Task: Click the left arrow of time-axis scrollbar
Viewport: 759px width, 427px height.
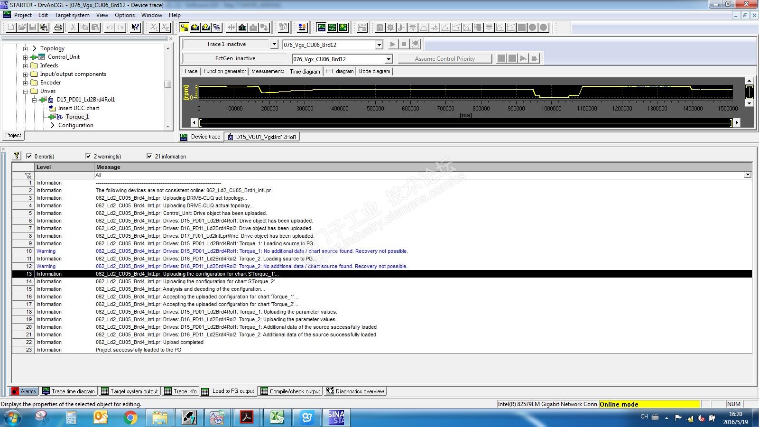Action: point(194,123)
